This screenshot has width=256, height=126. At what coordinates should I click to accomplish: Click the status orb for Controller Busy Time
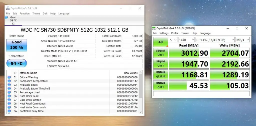coord(9,111)
